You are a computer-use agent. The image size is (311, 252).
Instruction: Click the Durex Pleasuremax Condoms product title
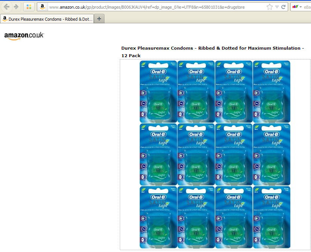point(213,52)
